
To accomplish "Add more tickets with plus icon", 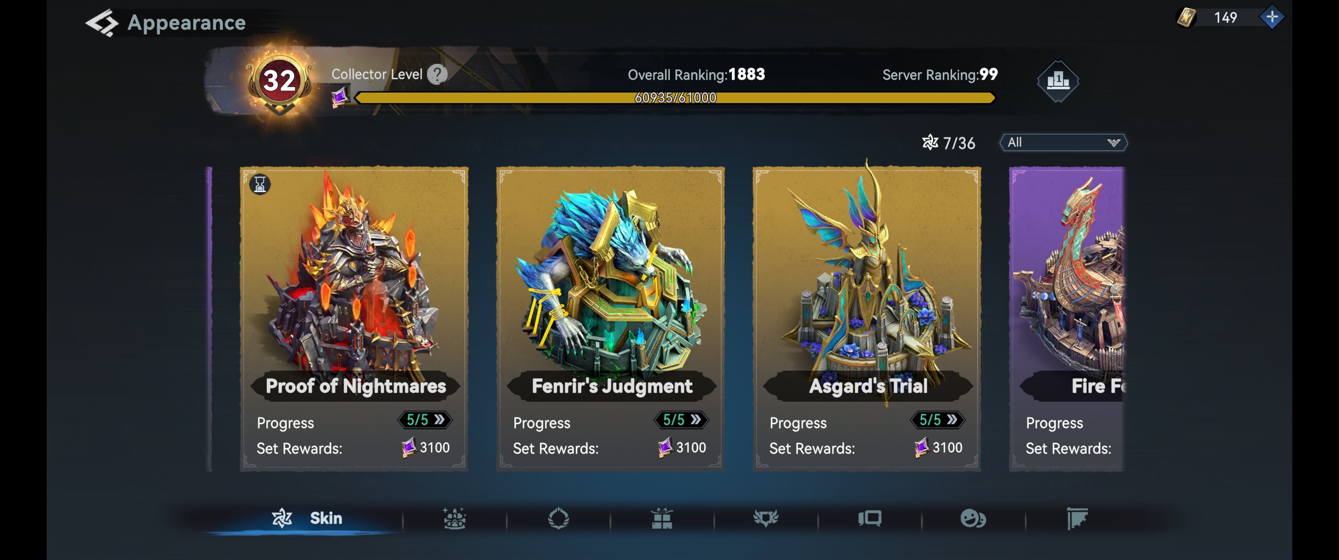I will pyautogui.click(x=1271, y=17).
